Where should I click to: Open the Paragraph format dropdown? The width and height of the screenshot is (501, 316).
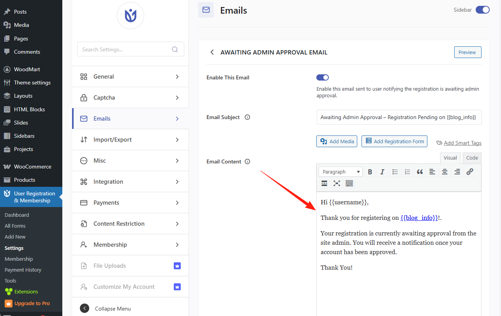340,172
